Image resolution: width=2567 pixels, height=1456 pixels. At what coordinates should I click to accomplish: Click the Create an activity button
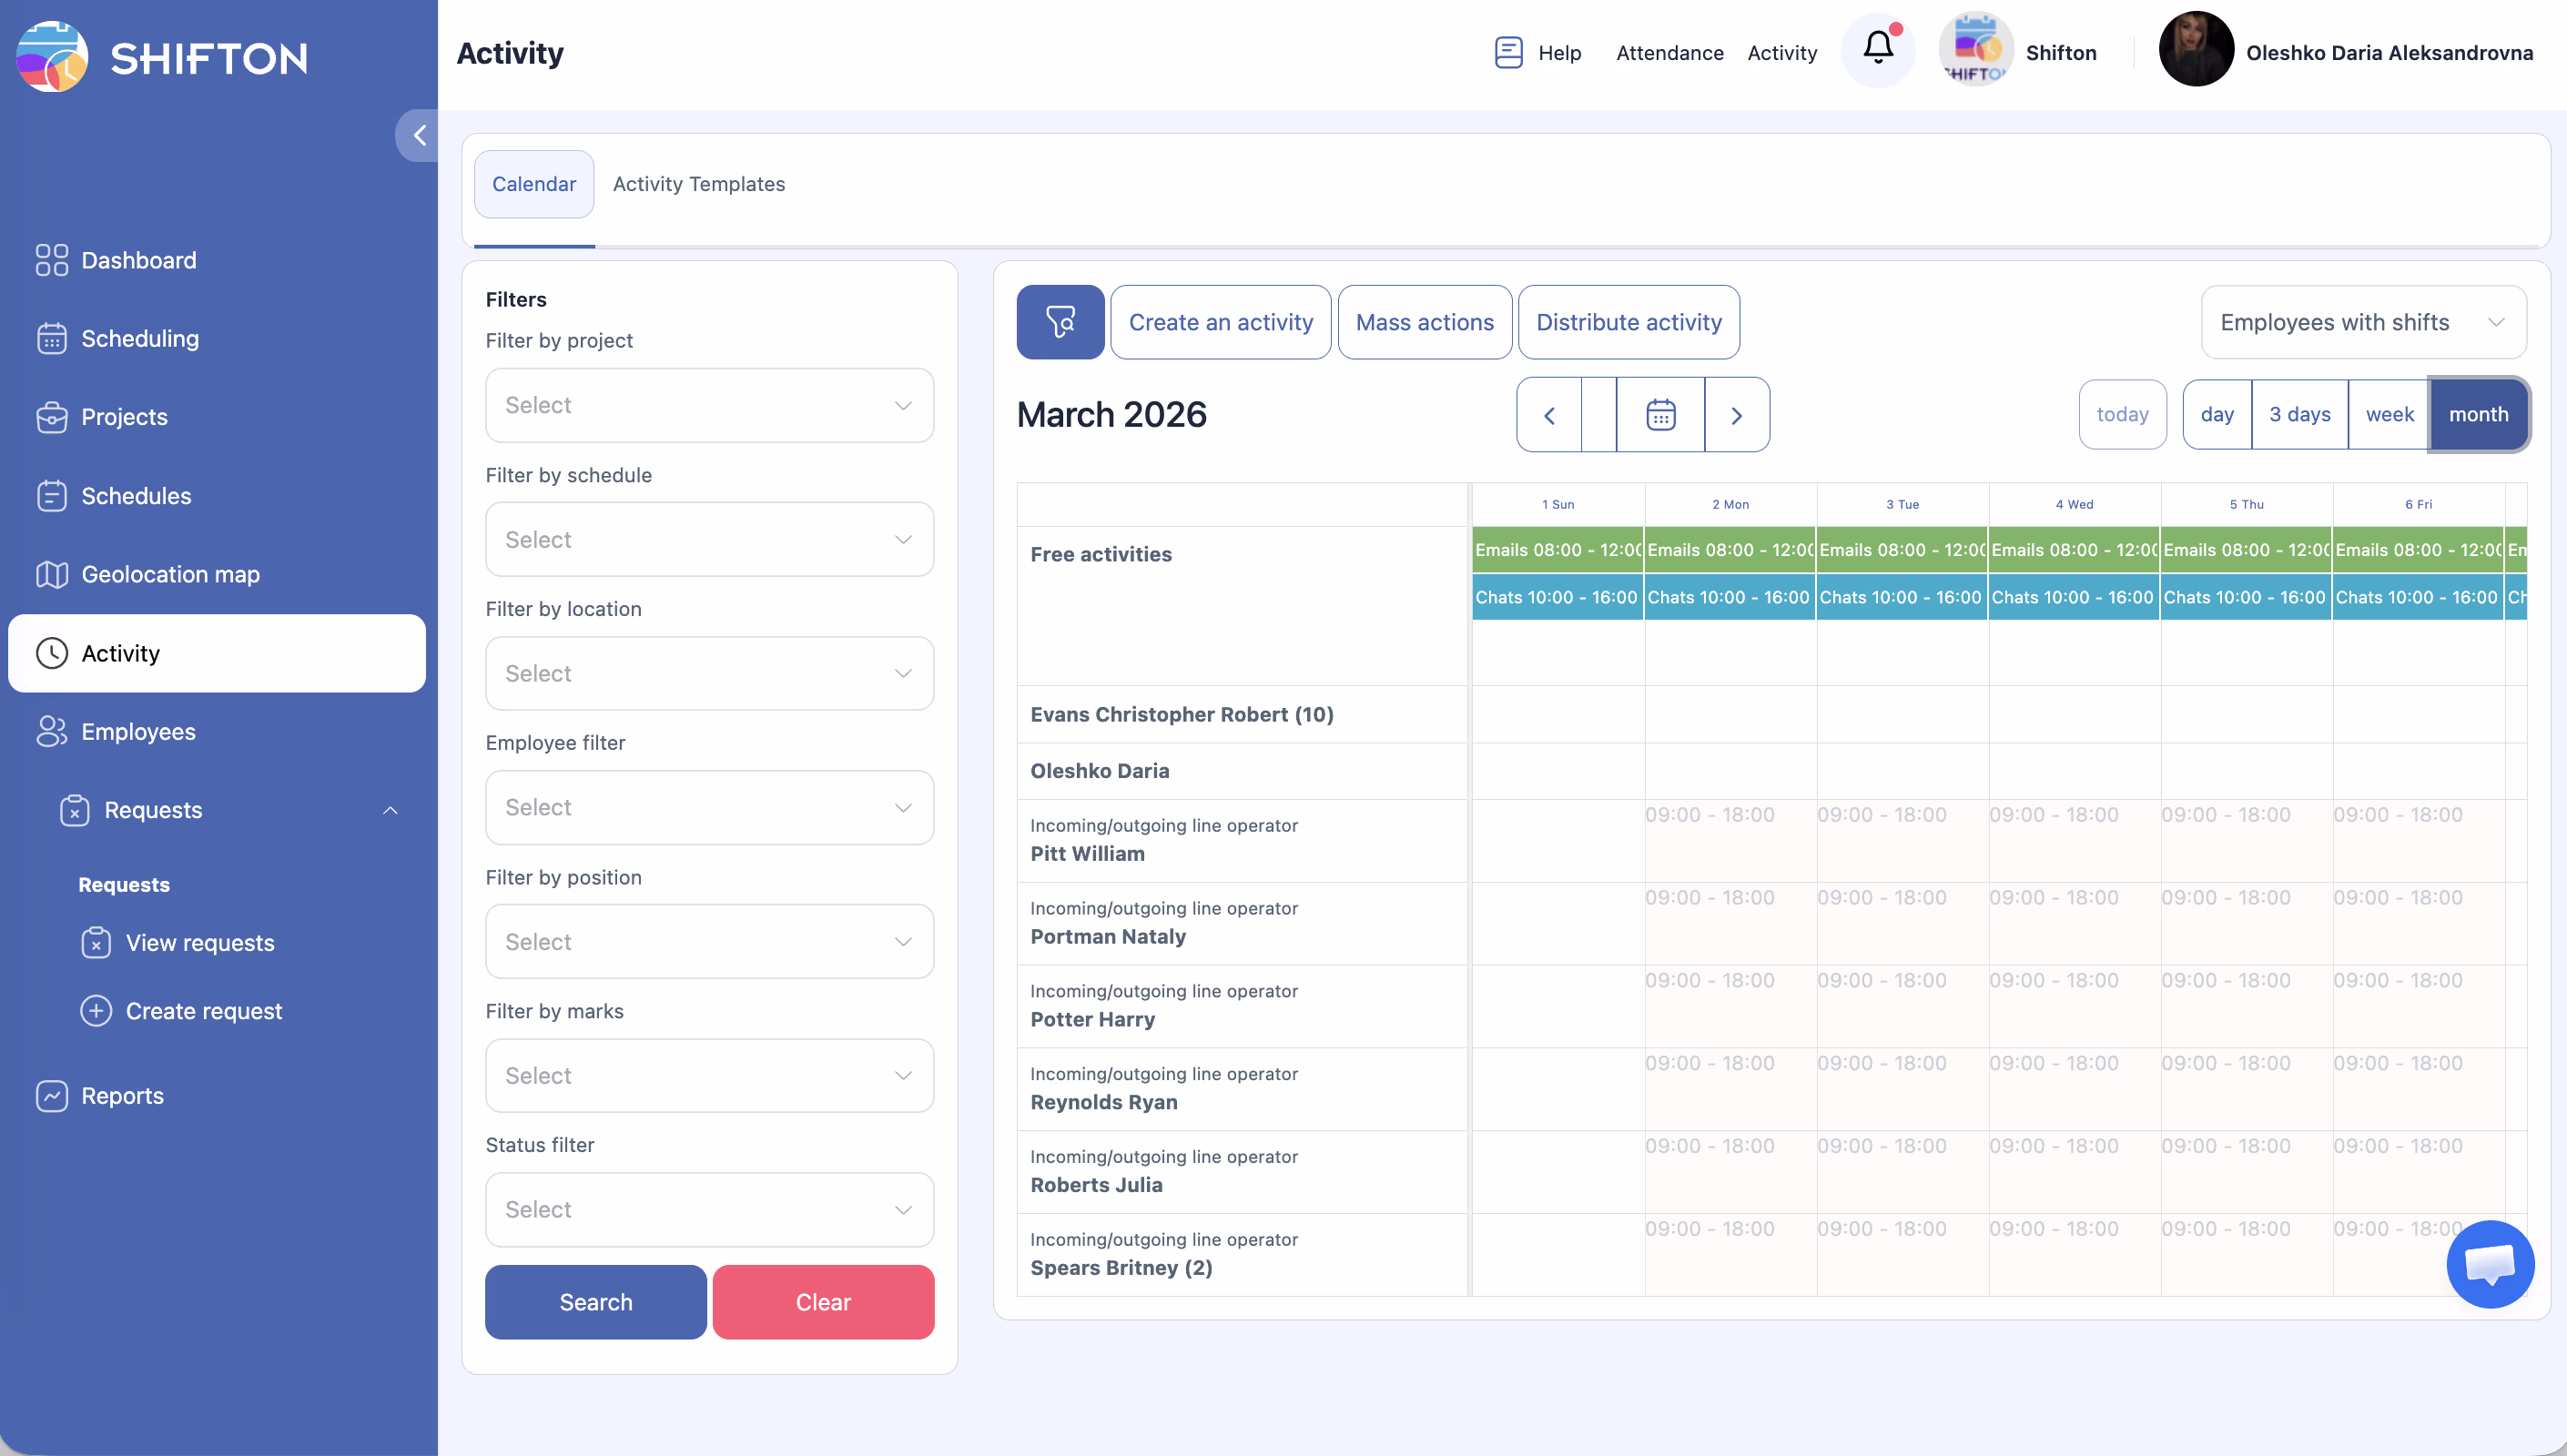tap(1220, 322)
